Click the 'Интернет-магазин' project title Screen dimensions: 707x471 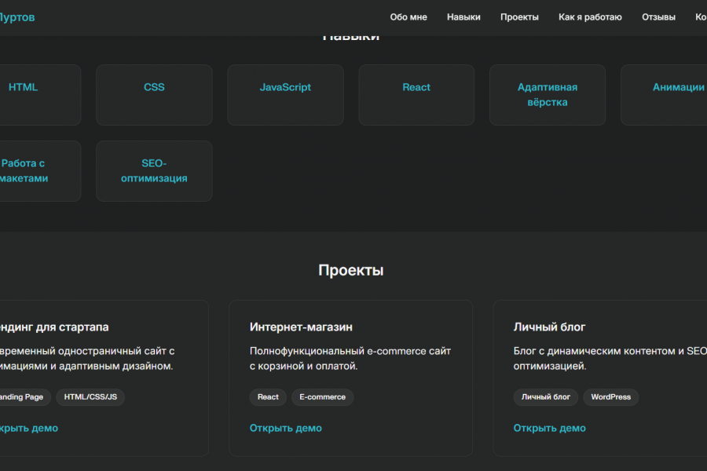(x=301, y=327)
